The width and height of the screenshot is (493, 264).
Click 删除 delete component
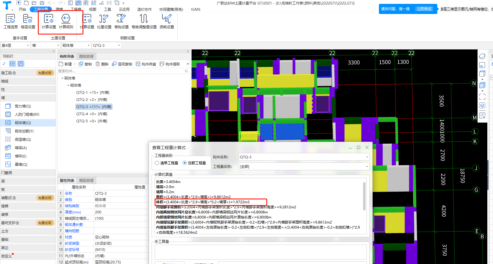point(102,64)
